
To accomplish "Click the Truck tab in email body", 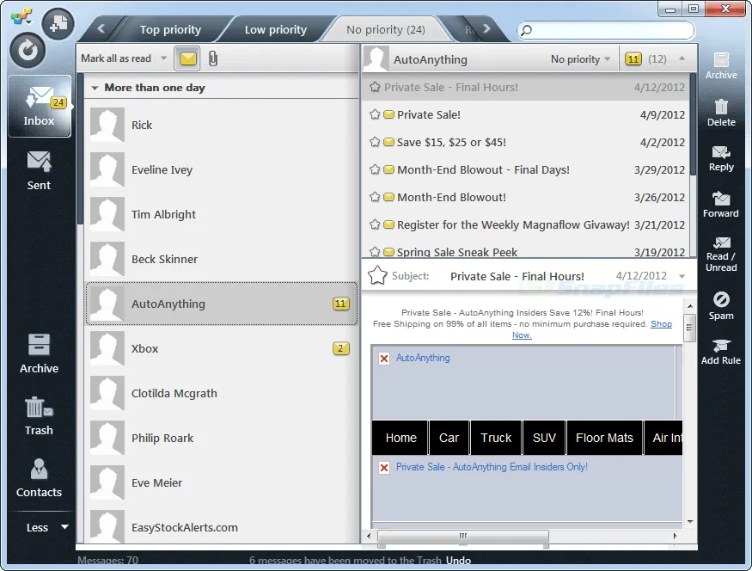I will (x=496, y=438).
